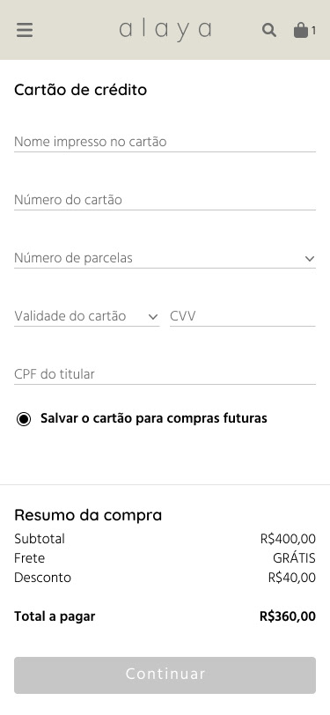Select the Salvar o cartão para compras futuras label
The width and height of the screenshot is (330, 715).
pyautogui.click(x=154, y=418)
